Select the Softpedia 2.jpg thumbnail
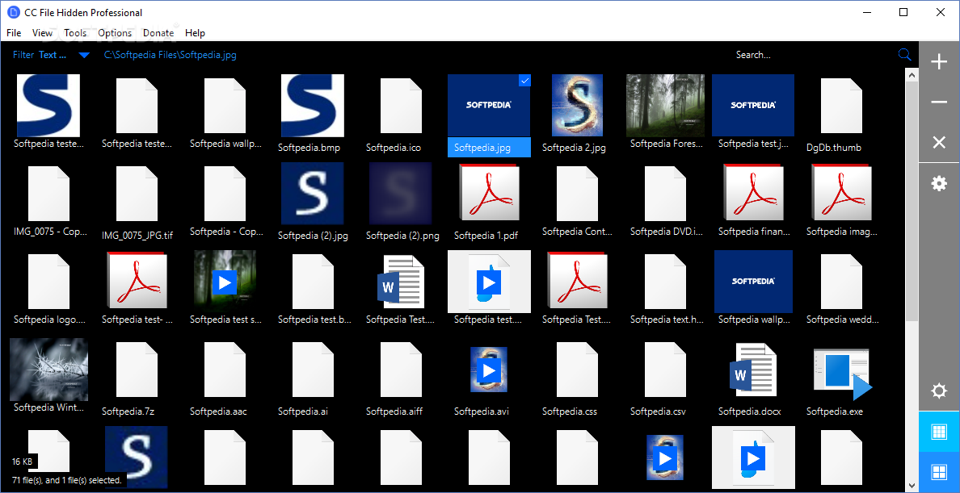Viewport: 960px width, 493px height. pos(577,105)
